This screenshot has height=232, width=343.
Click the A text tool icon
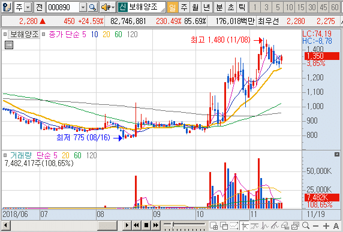tap(336, 225)
